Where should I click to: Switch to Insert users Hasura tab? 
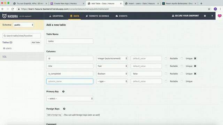[142, 3]
